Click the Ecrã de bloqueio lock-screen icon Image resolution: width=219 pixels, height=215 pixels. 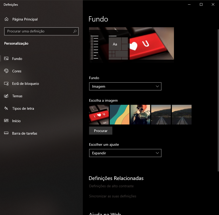pyautogui.click(x=6, y=84)
